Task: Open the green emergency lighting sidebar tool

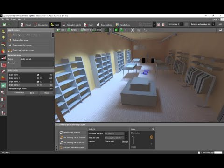Action: coord(3,85)
